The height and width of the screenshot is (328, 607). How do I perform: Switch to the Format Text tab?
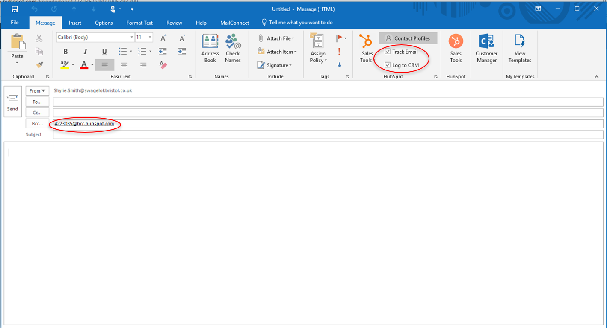point(139,23)
